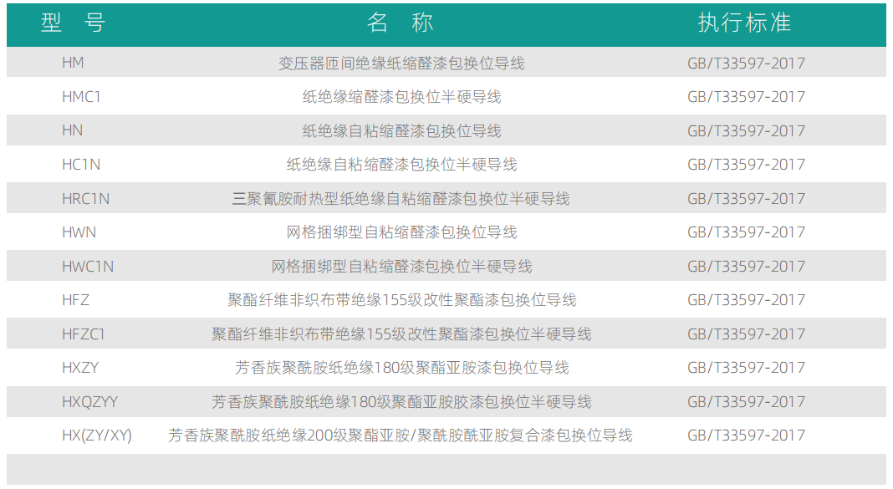Screen dimensions: 893x489
Task: Select the HM model cell
Action: [73, 63]
